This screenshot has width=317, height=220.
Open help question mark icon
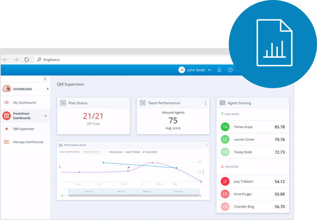point(230,70)
